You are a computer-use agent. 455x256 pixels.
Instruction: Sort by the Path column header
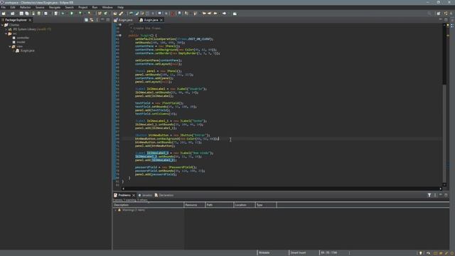[x=220, y=205]
